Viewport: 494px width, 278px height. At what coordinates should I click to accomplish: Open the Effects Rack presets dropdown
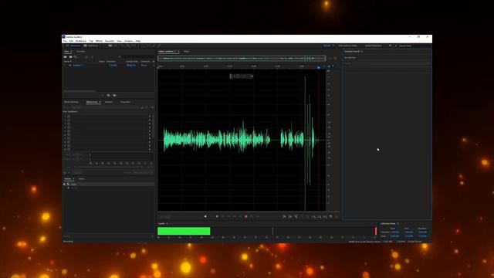tap(106, 107)
